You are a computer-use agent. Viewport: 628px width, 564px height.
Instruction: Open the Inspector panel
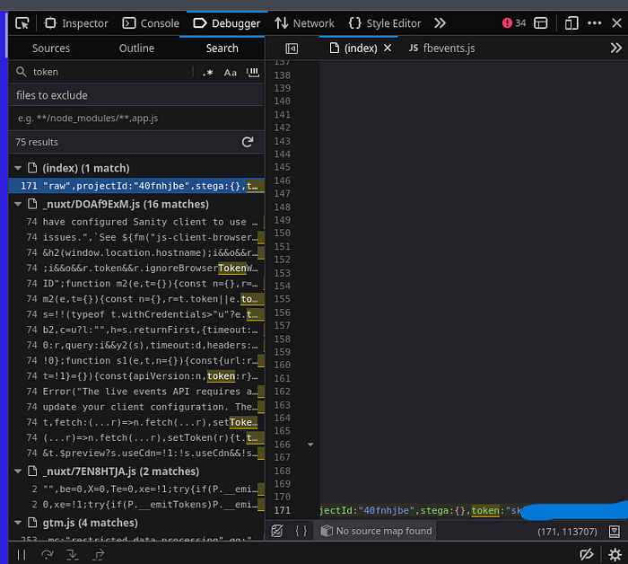pyautogui.click(x=76, y=23)
